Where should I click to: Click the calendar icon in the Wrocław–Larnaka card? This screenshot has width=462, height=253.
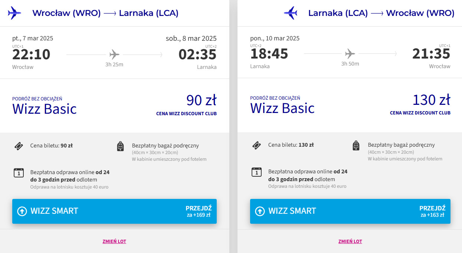tap(19, 172)
